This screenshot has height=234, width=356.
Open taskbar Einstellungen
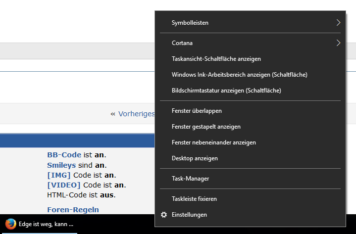(189, 215)
